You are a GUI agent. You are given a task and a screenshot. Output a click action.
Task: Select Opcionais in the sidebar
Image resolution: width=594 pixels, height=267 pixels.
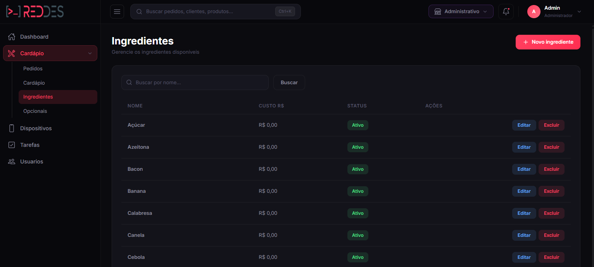35,111
